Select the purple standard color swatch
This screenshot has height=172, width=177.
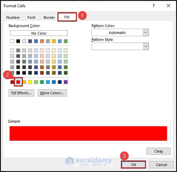click(66, 82)
